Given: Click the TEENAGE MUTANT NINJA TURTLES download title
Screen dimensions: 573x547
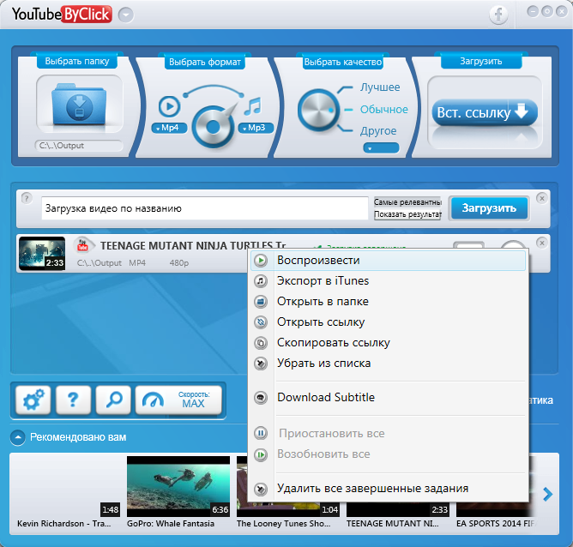Looking at the screenshot, I should click(193, 246).
